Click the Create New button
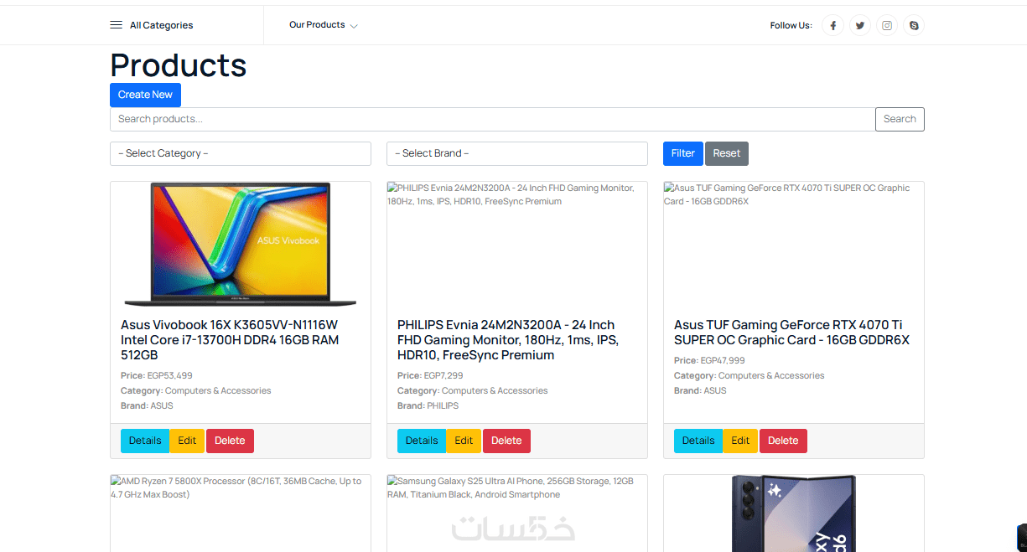1027x552 pixels. (x=145, y=95)
